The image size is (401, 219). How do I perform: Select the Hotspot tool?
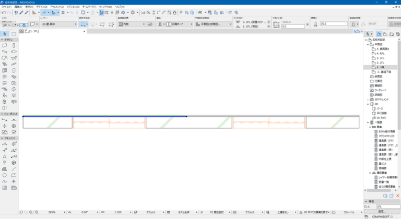(14, 181)
